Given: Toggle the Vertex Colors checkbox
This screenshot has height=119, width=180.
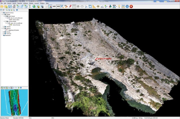Looking at the screenshot, I should tap(10, 20).
